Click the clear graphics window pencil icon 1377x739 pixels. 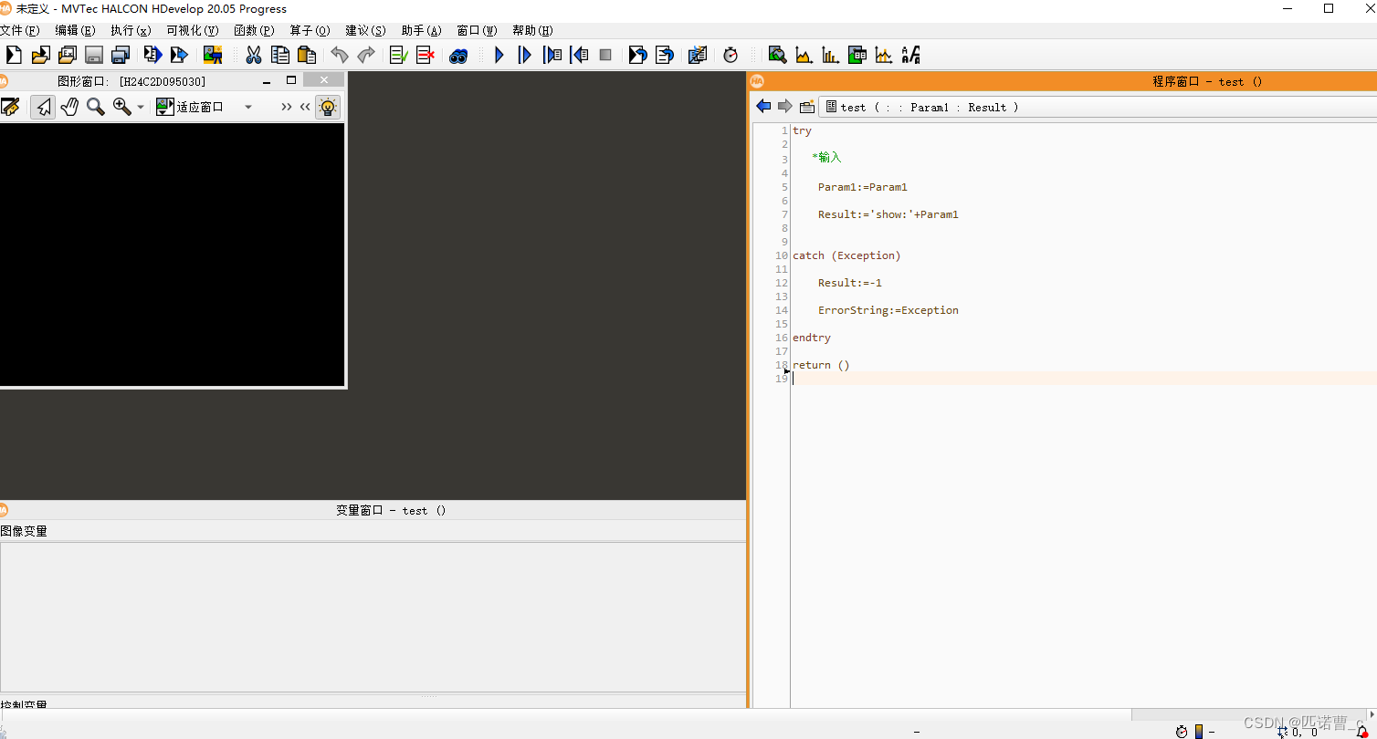pos(10,107)
